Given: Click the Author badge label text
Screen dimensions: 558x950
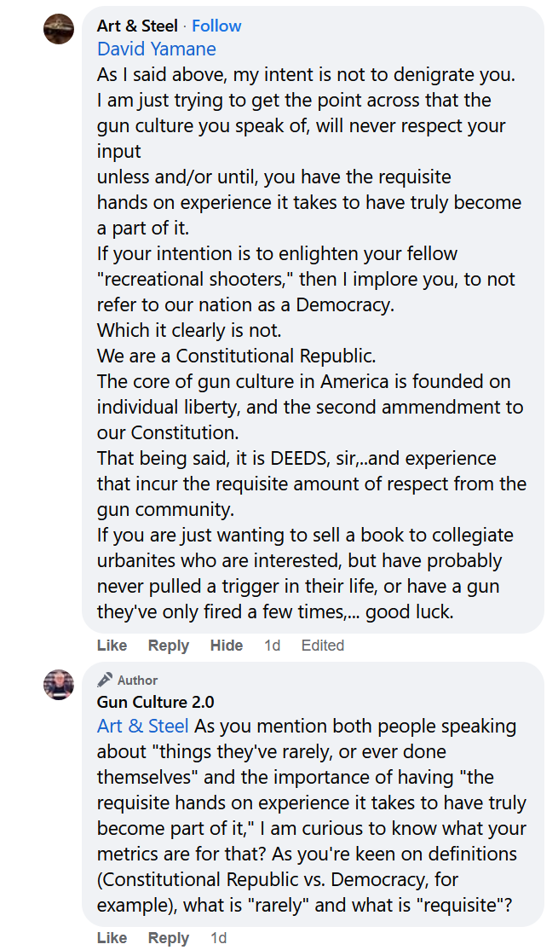Looking at the screenshot, I should coord(138,681).
